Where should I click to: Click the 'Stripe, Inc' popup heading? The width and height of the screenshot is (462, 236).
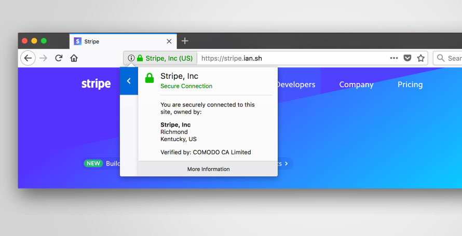(179, 76)
